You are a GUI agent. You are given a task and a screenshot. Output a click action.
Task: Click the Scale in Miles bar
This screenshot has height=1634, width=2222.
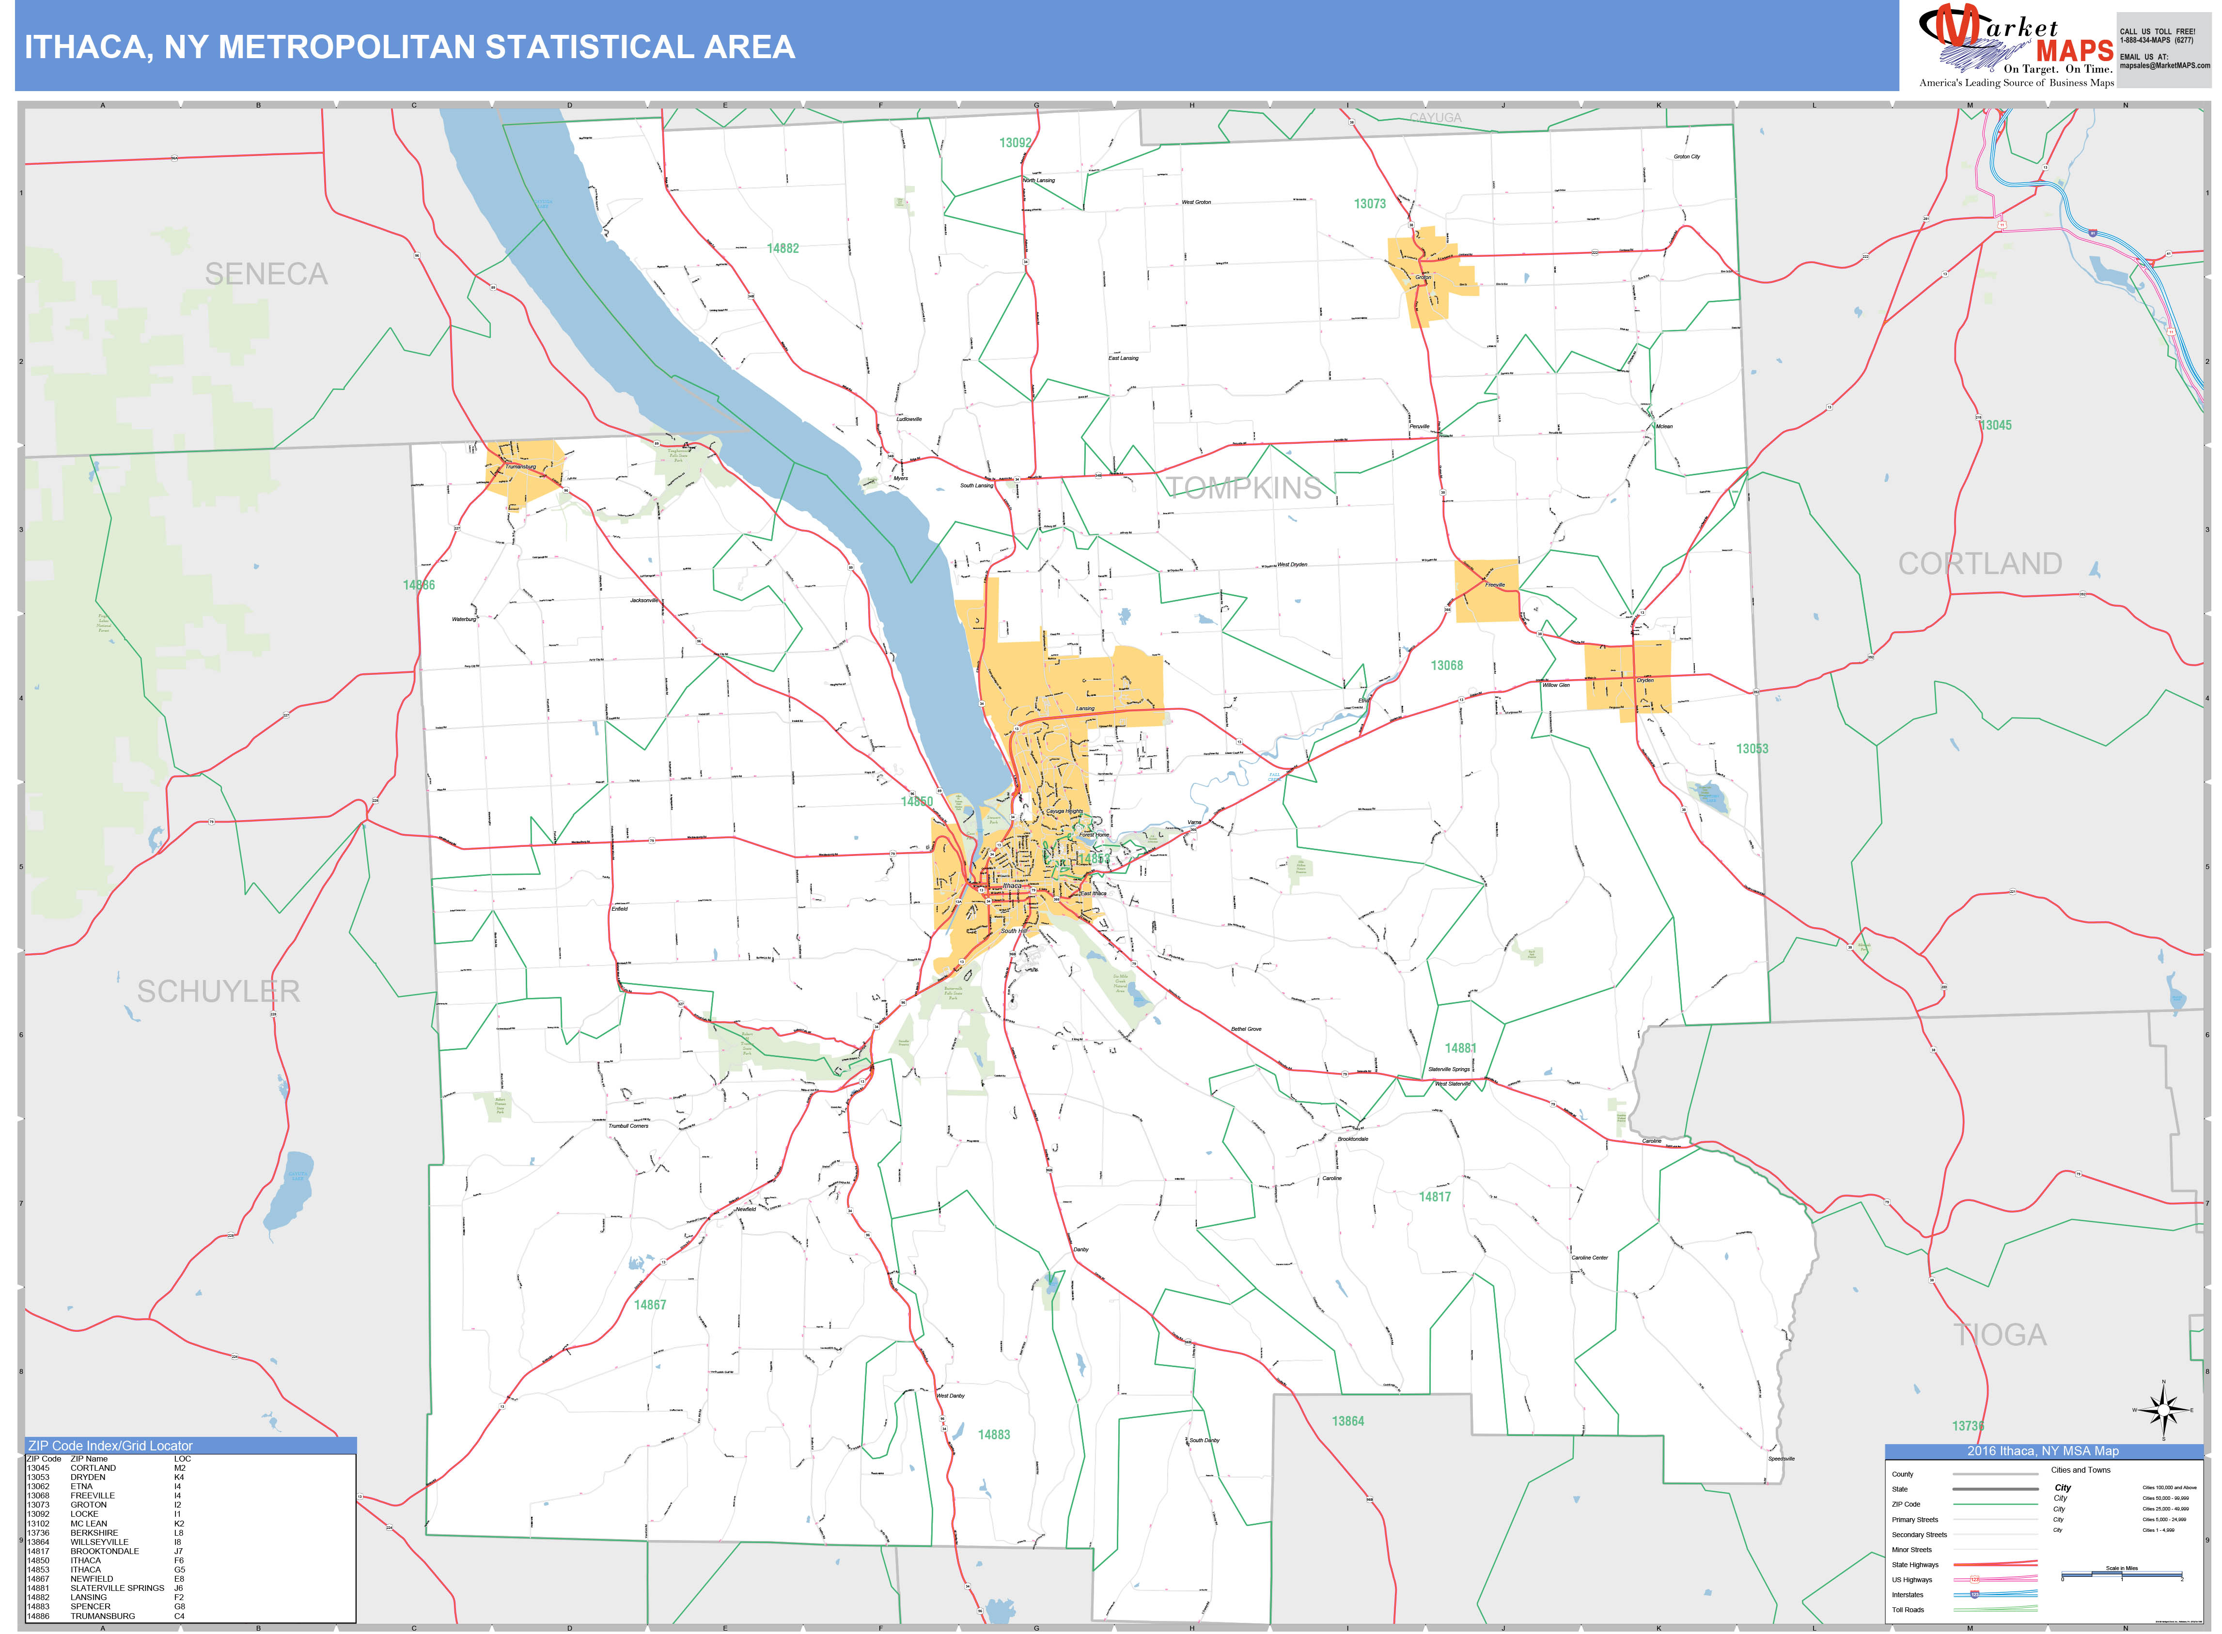2122,1574
